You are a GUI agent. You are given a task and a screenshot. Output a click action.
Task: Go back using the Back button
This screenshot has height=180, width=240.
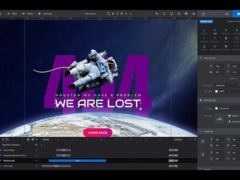click(x=12, y=13)
